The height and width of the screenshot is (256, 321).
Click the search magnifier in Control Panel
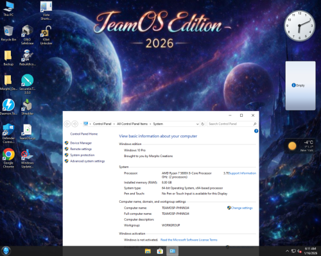tap(255, 124)
